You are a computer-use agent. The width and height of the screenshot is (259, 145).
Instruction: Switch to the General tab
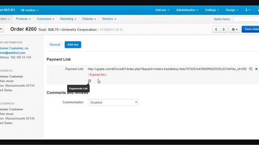55,45
